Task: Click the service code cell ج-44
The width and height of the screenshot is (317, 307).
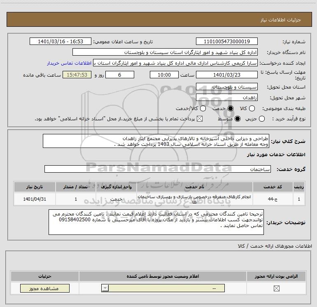Action: (273, 199)
